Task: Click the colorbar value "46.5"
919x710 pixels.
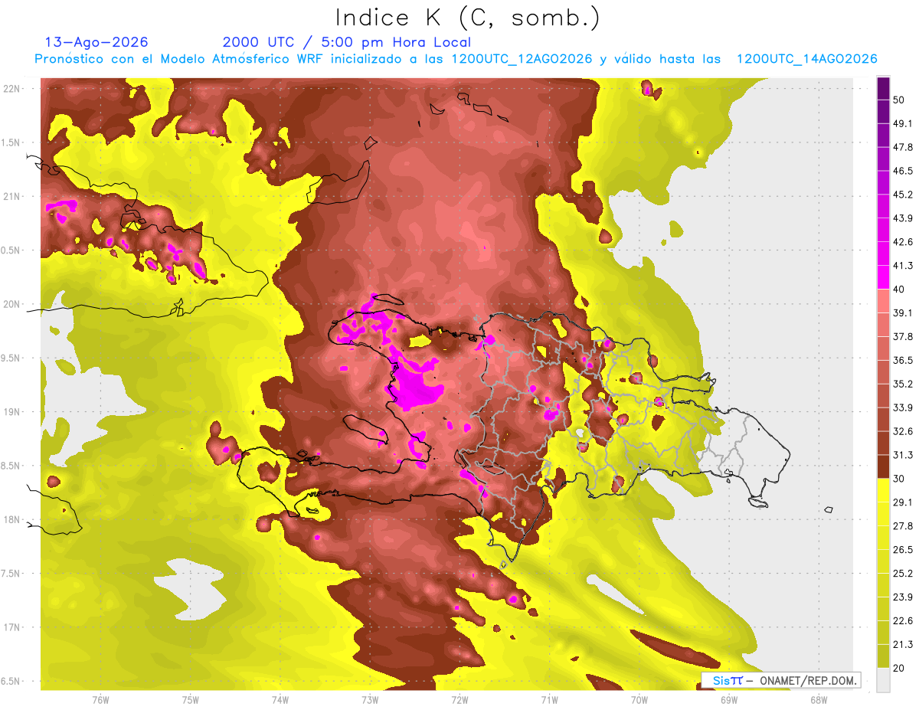Action: (903, 171)
